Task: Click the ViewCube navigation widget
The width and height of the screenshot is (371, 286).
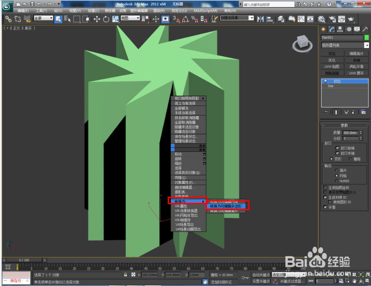Action: click(x=302, y=43)
